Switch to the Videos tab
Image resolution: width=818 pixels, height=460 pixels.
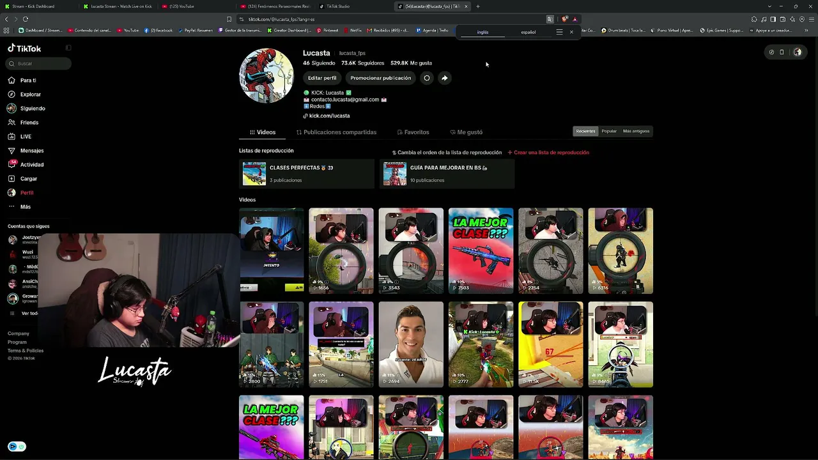[x=263, y=132]
